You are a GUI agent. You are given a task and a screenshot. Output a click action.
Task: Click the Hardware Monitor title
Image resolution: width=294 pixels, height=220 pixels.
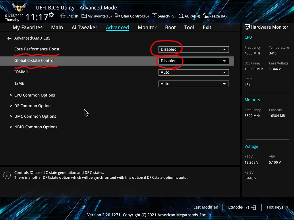coord(269,27)
